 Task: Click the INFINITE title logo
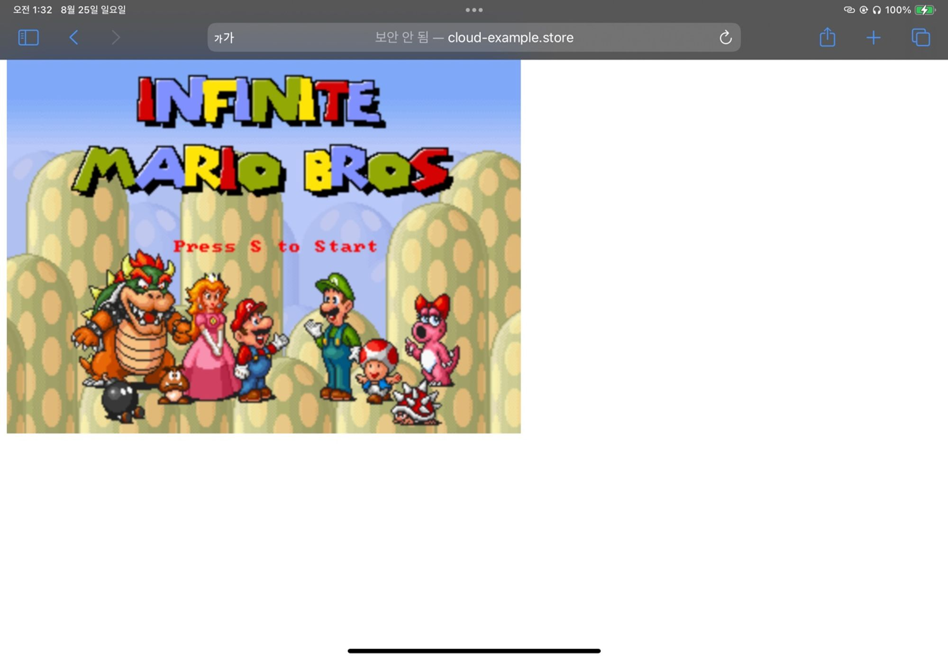261,101
